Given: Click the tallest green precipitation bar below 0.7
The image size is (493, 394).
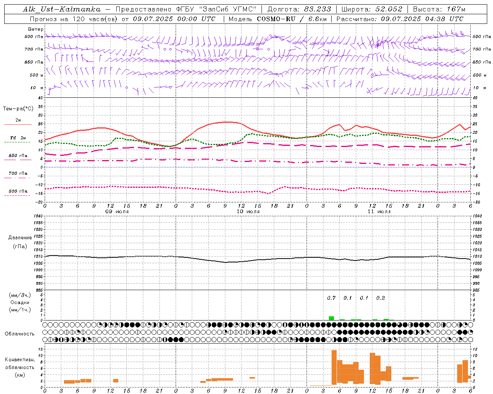Looking at the screenshot, I should tap(331, 318).
